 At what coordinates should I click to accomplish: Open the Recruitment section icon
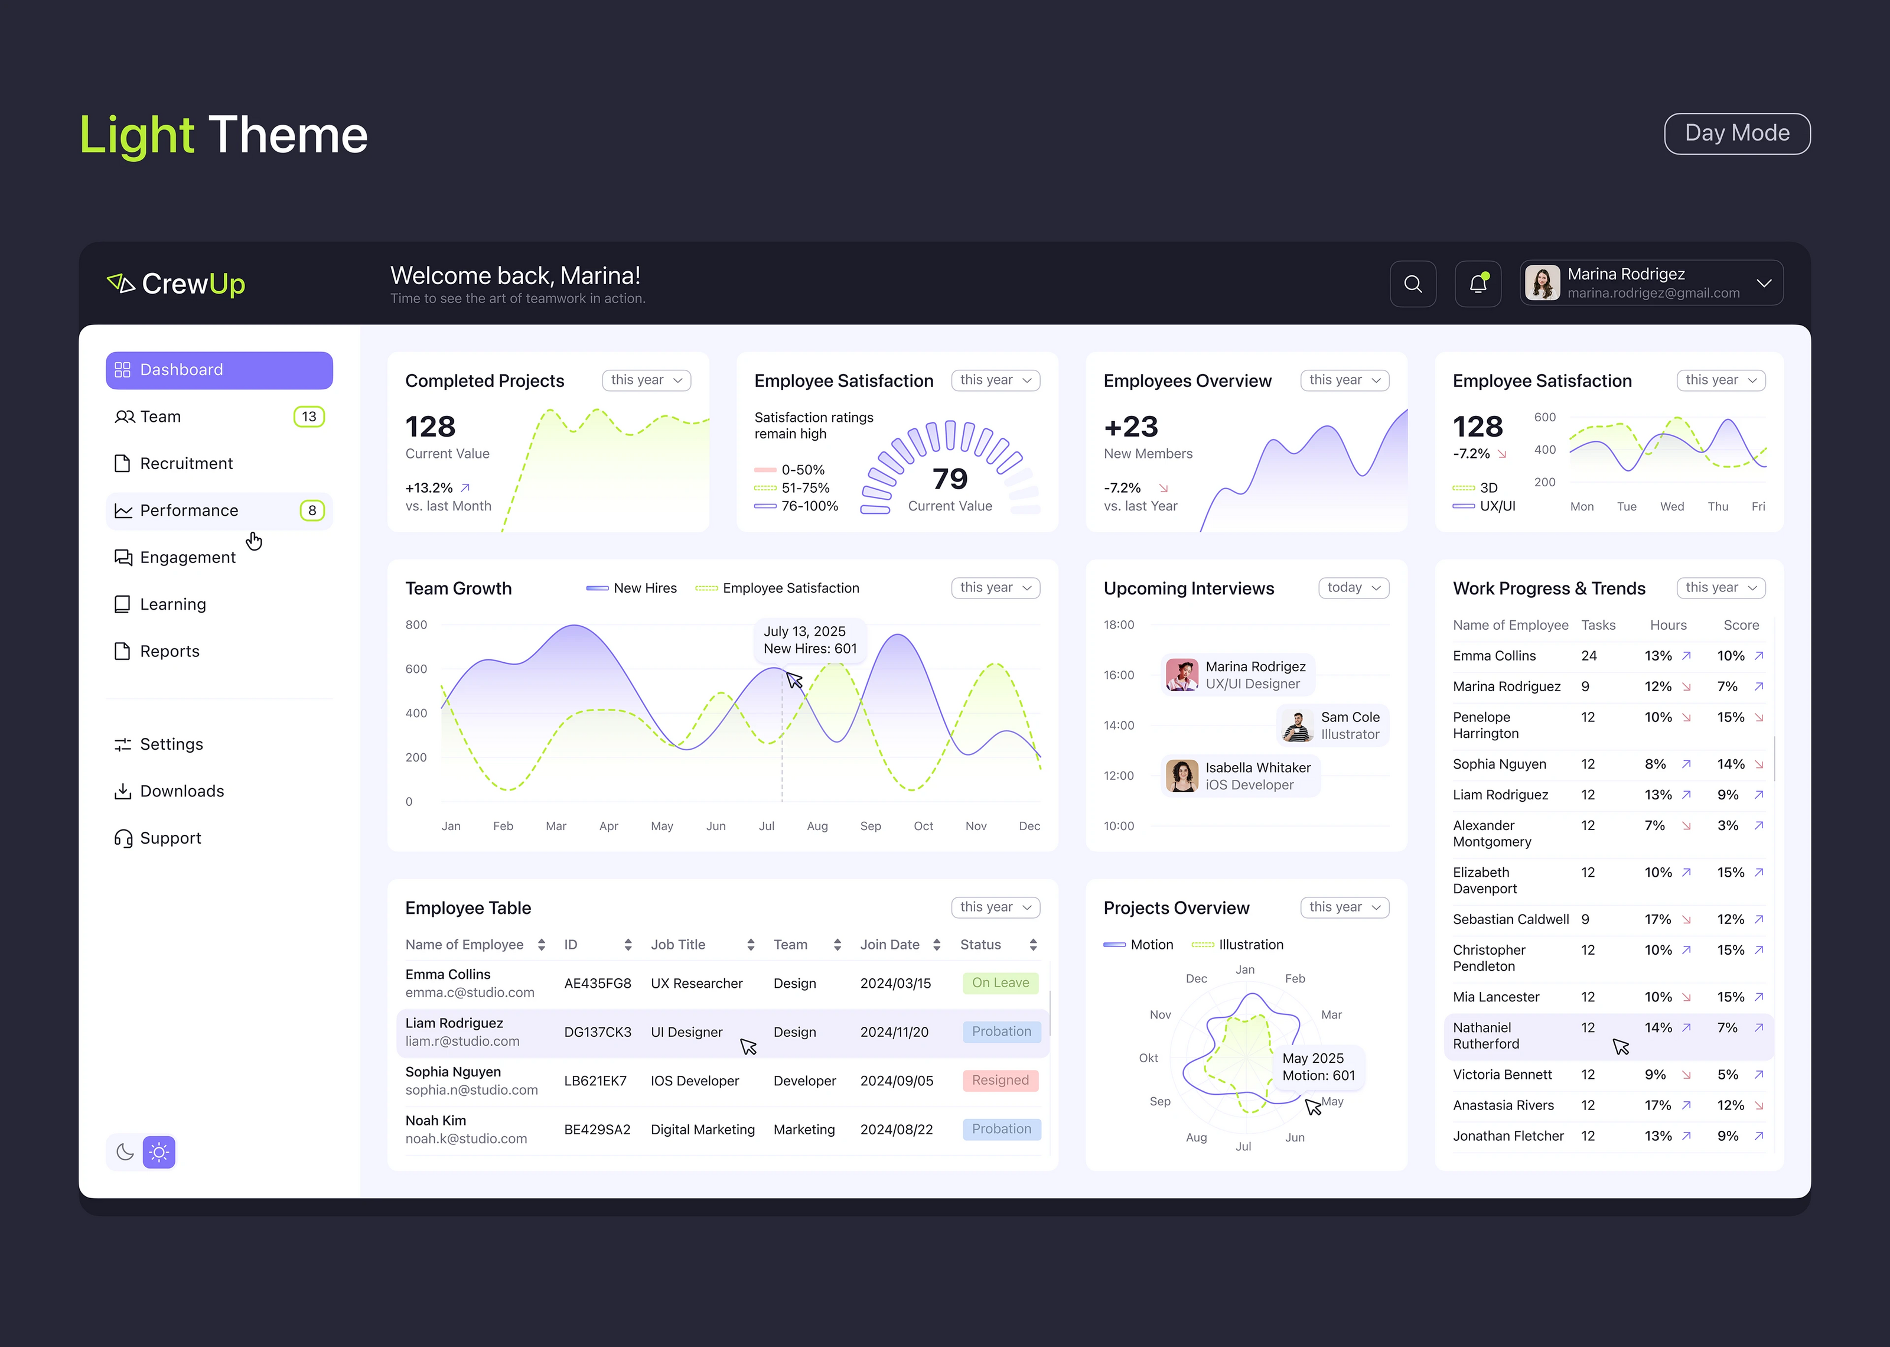pyautogui.click(x=122, y=463)
